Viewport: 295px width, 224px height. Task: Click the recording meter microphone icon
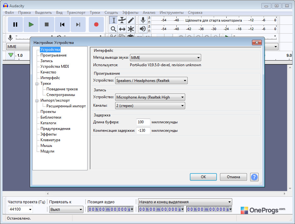(143, 20)
